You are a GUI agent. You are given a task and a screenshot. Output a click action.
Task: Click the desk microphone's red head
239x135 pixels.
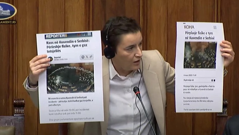pos(136,90)
